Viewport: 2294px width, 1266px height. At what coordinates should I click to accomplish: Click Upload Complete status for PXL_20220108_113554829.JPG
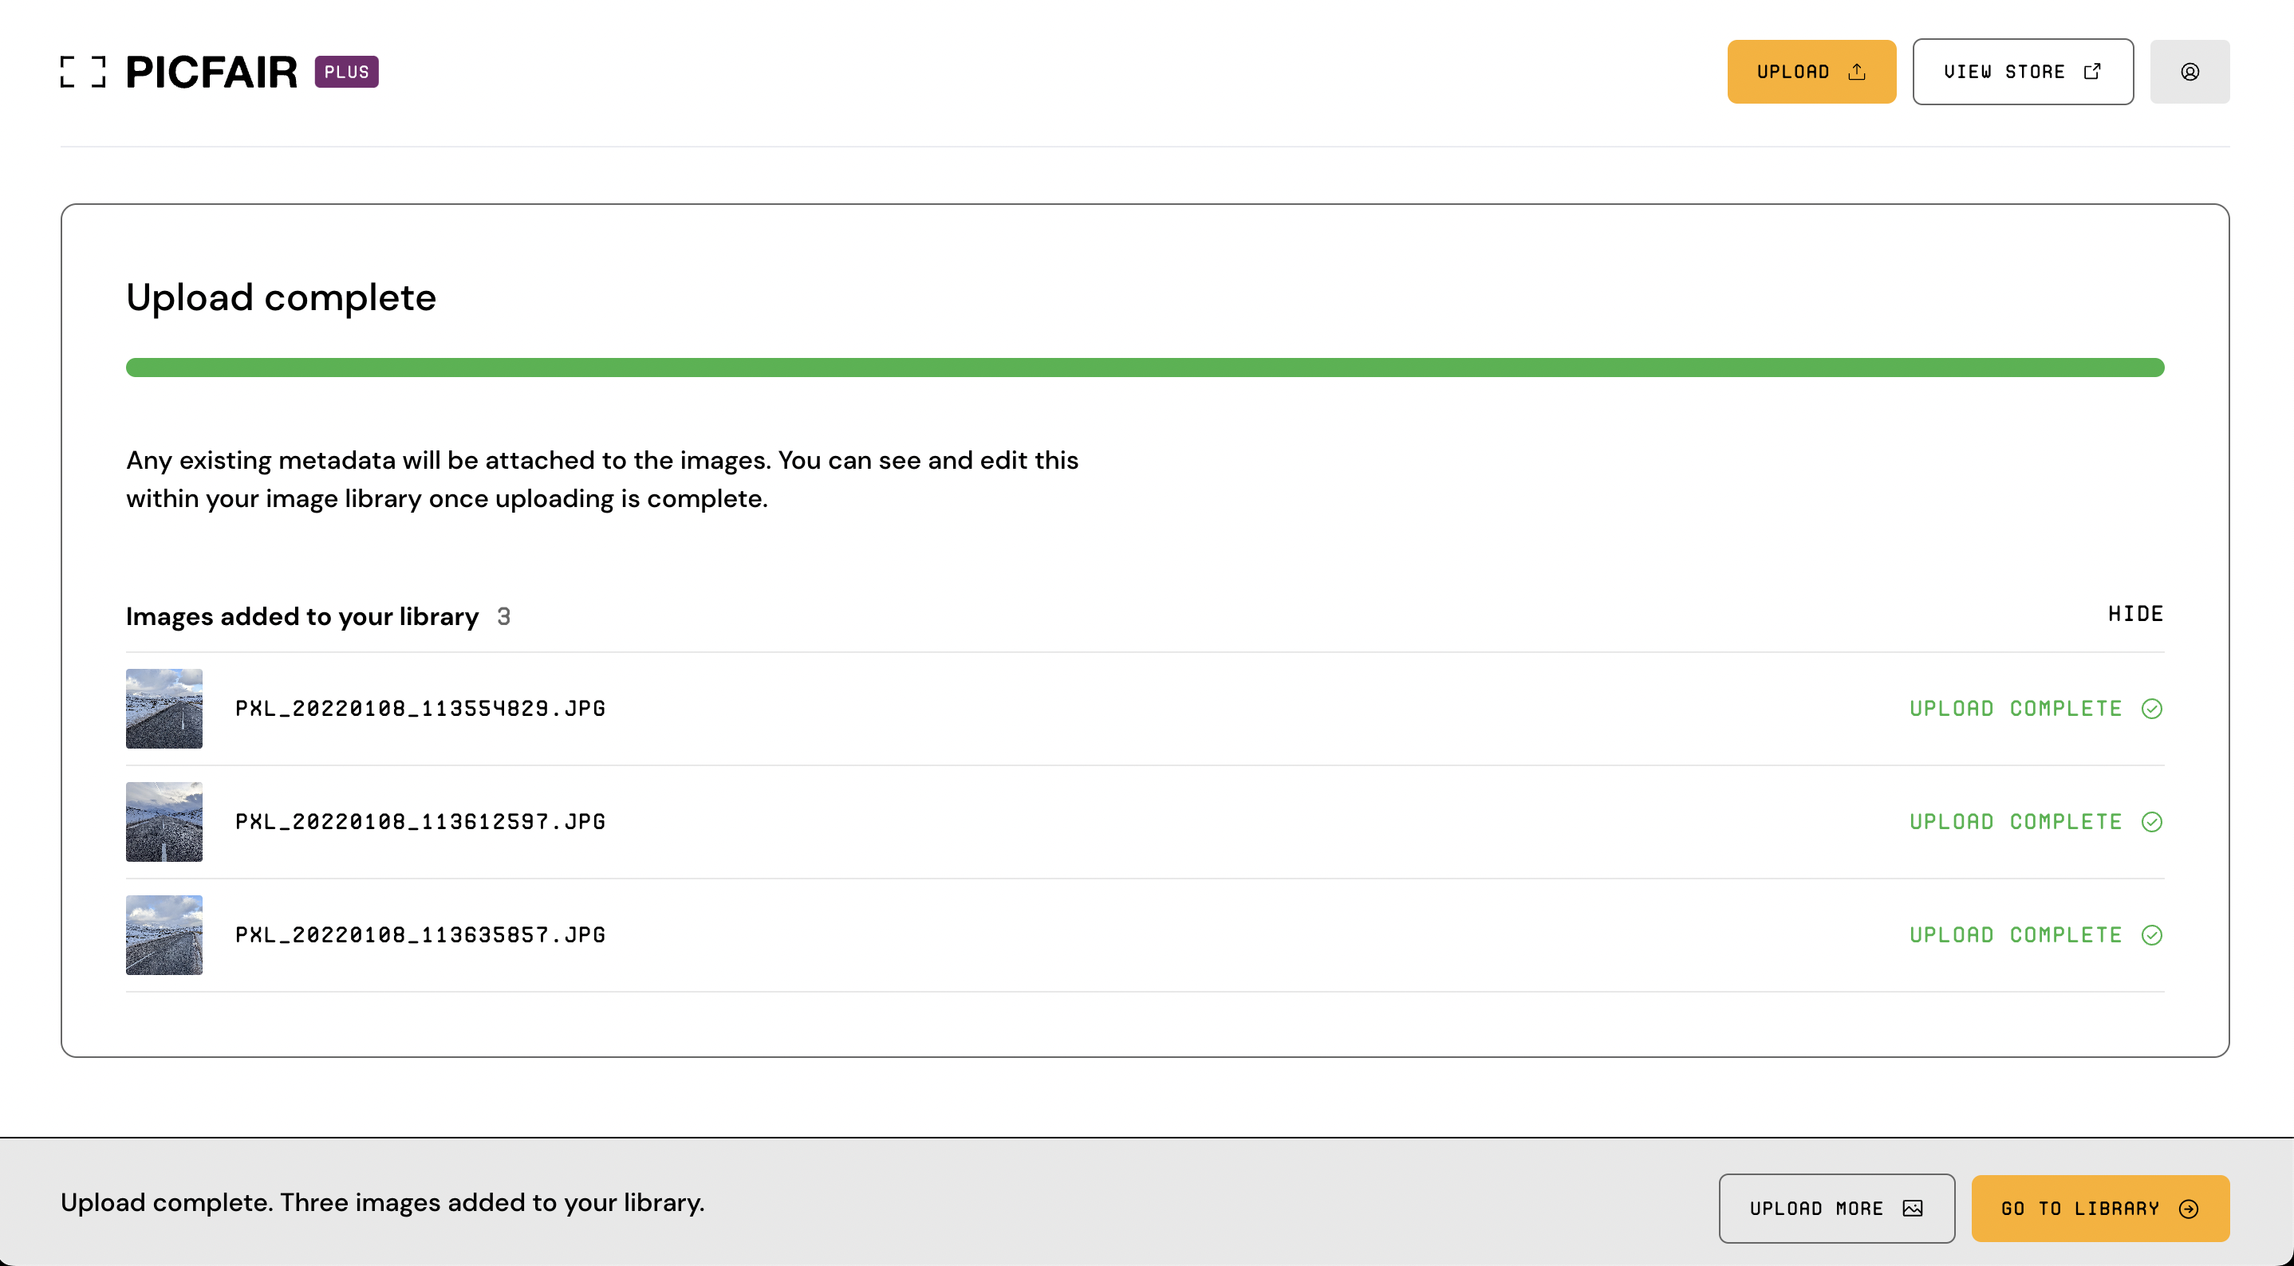point(2016,709)
